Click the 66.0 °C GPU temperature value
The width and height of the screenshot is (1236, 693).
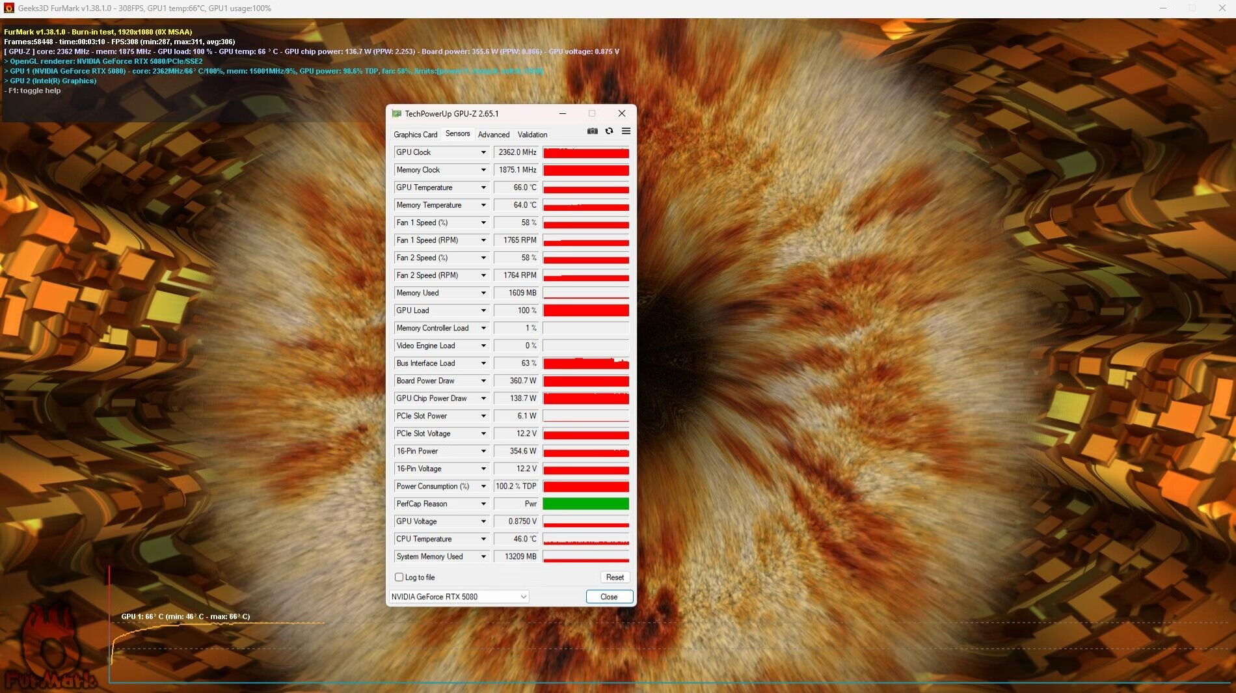(517, 187)
